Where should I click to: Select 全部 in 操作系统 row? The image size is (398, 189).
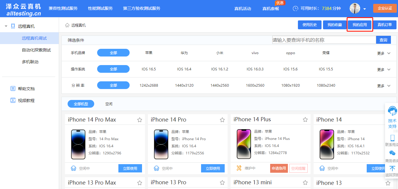113,69
